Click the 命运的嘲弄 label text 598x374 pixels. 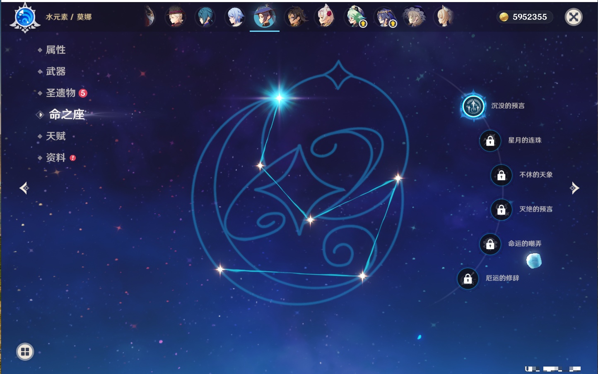525,243
